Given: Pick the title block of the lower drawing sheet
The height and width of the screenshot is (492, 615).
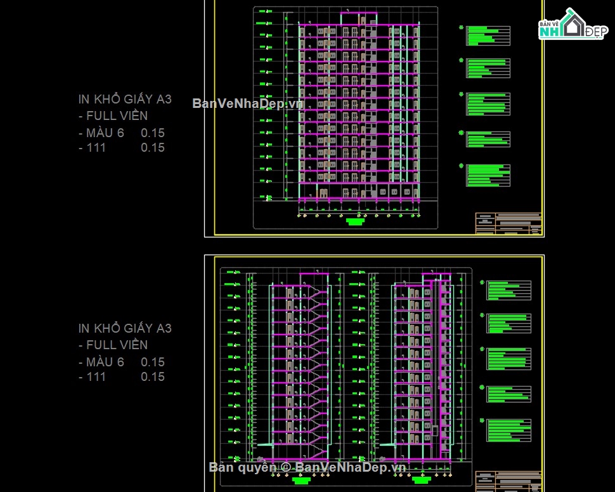Looking at the screenshot, I should pyautogui.click(x=508, y=481).
